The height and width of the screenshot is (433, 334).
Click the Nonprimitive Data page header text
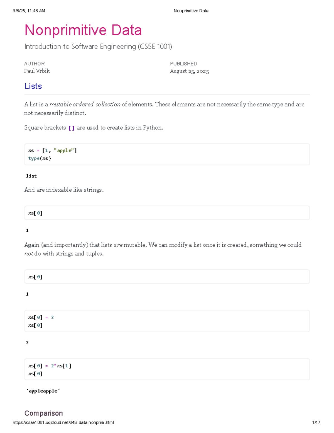point(191,11)
